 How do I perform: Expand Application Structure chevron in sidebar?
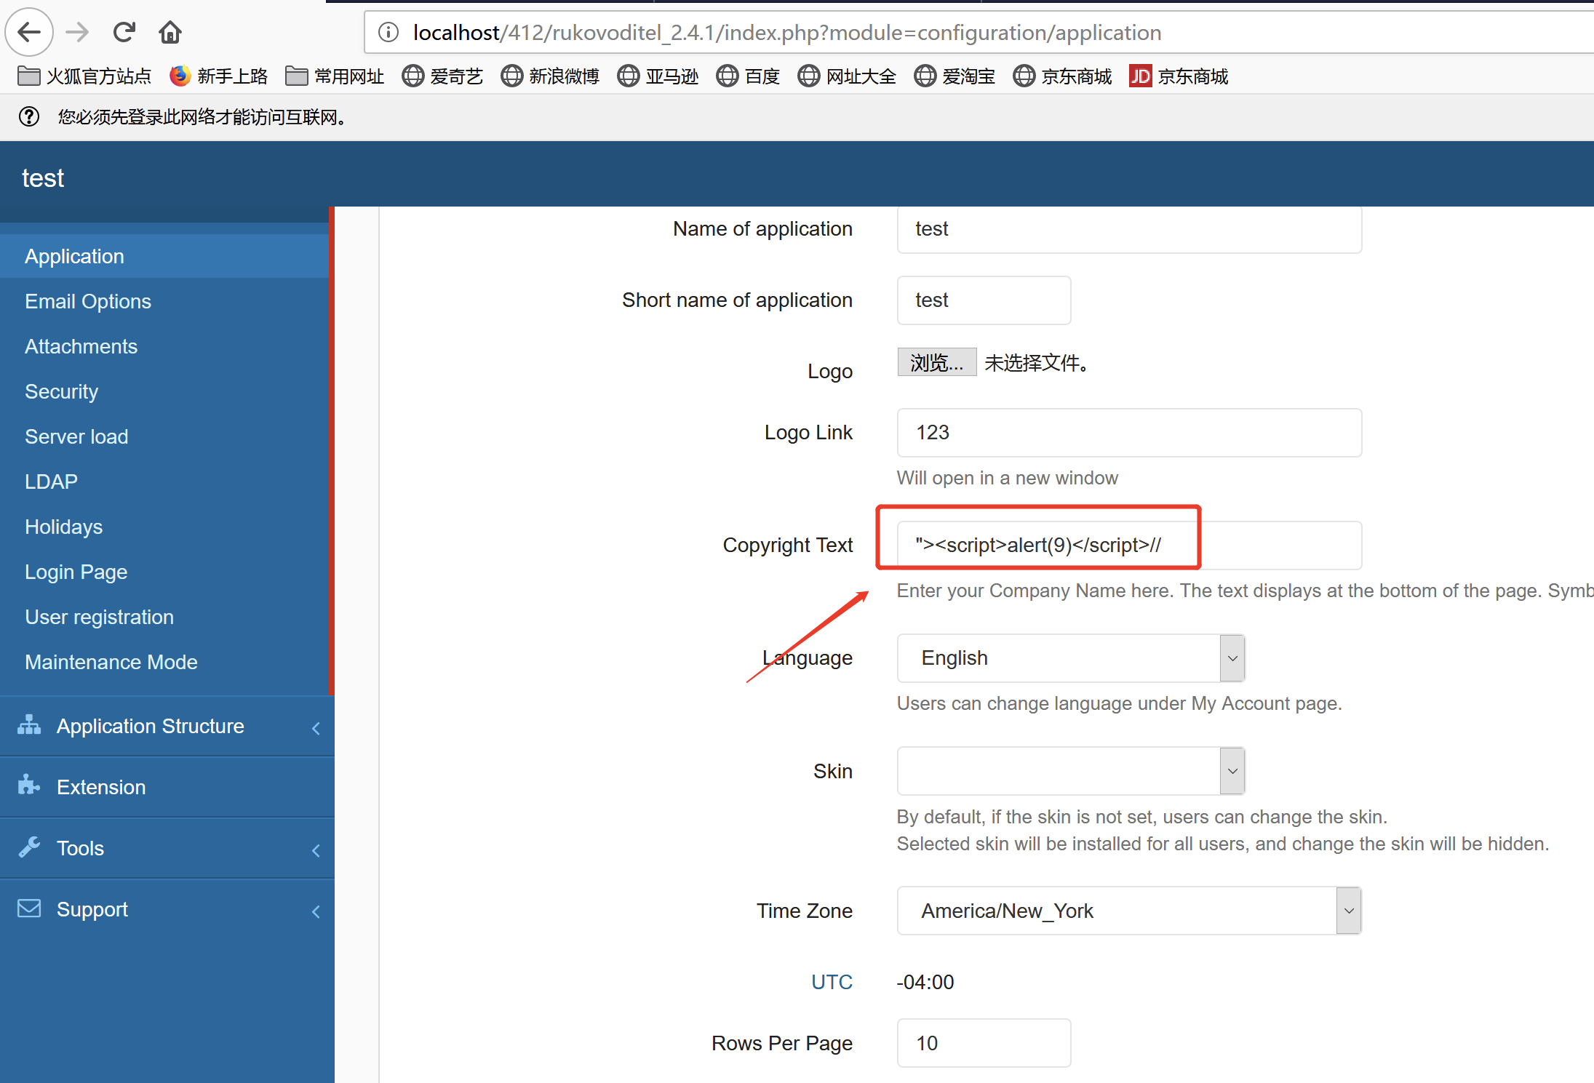point(316,727)
